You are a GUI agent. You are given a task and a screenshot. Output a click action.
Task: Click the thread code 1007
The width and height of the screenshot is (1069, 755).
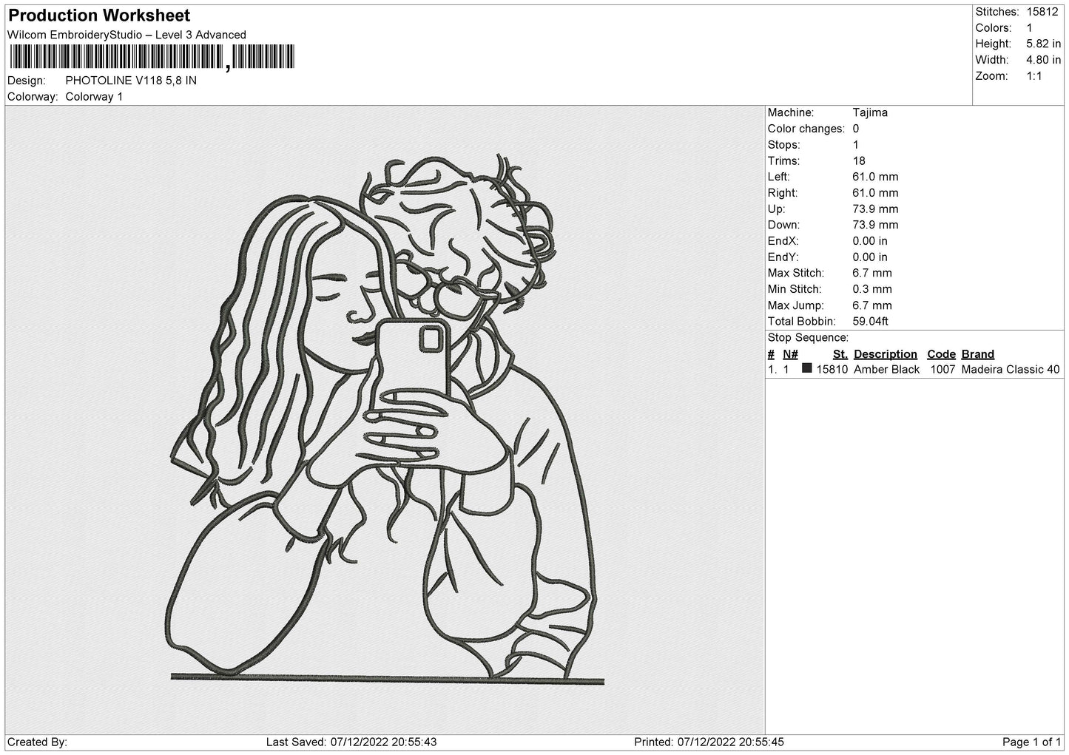click(942, 370)
